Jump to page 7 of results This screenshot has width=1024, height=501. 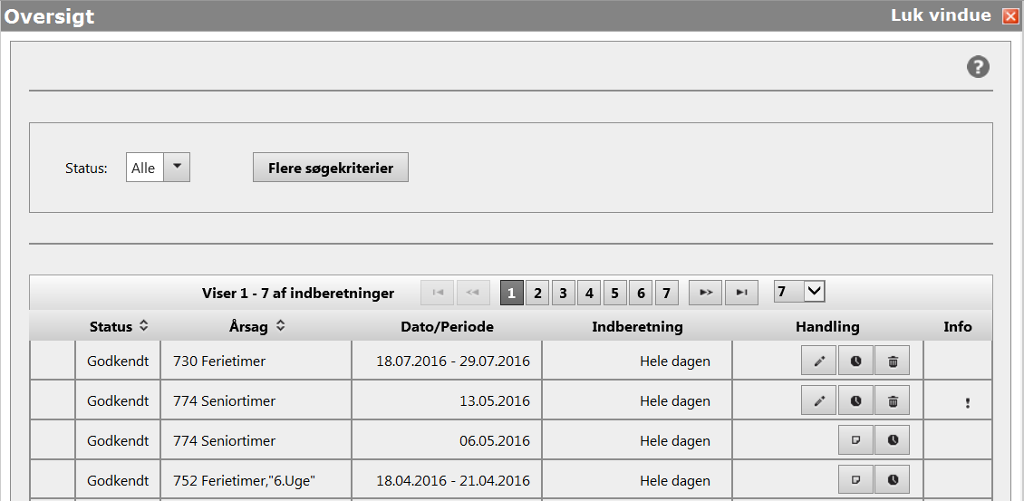666,293
